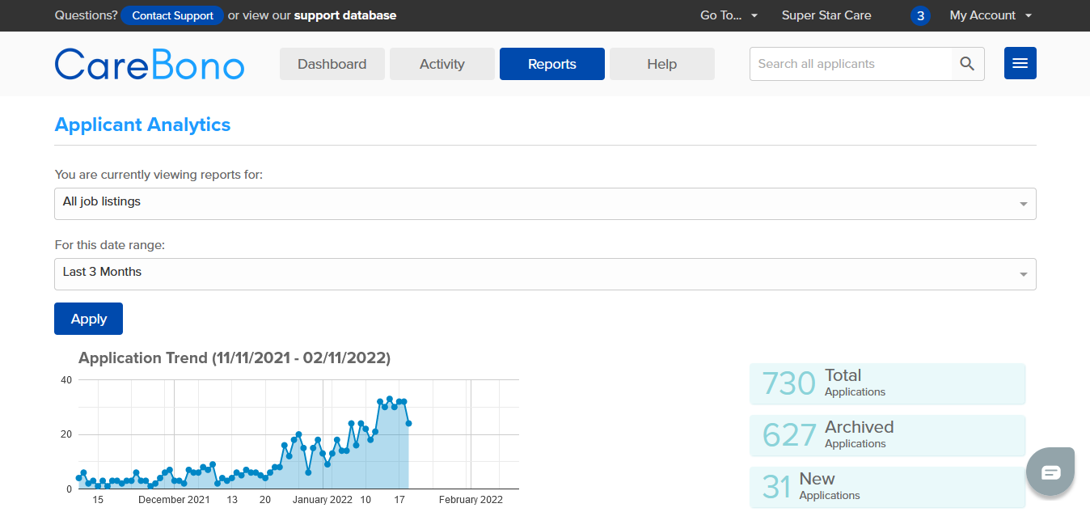Viewport: 1090px width, 512px height.
Task: Click the 31 New Applications card
Action: 887,487
